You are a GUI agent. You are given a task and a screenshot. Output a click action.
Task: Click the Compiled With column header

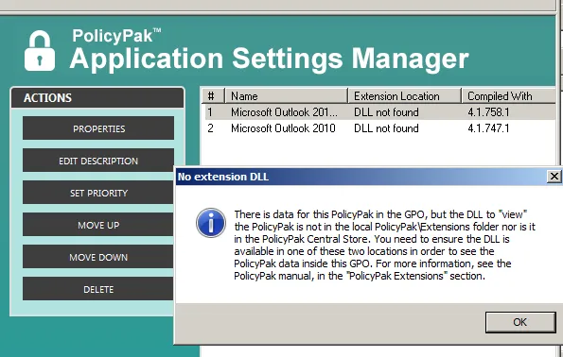coord(509,96)
